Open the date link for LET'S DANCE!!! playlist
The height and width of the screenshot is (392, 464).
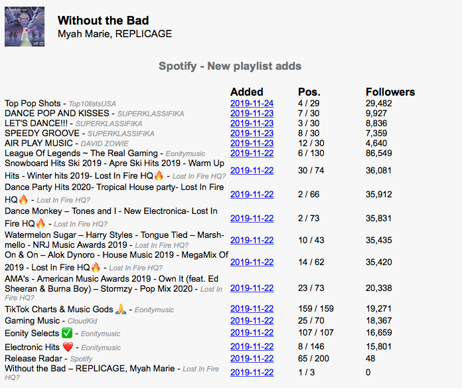click(x=252, y=124)
